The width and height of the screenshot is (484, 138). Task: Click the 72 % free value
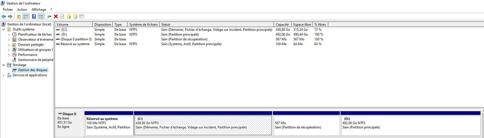(x=318, y=30)
